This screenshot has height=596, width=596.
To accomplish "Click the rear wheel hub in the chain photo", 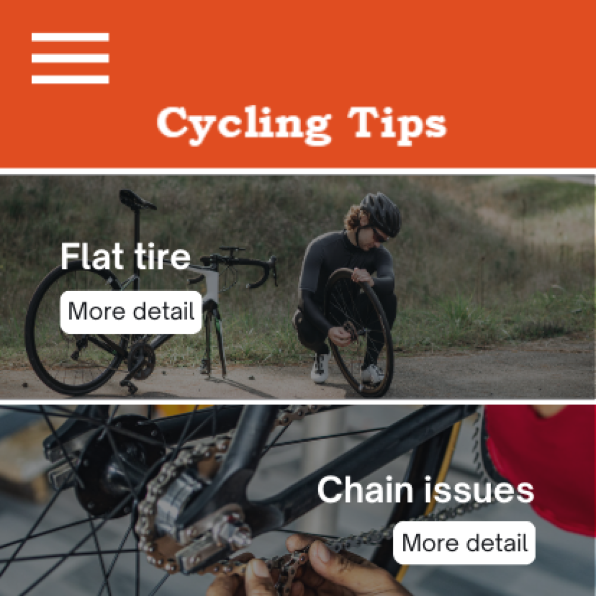I will [120, 465].
